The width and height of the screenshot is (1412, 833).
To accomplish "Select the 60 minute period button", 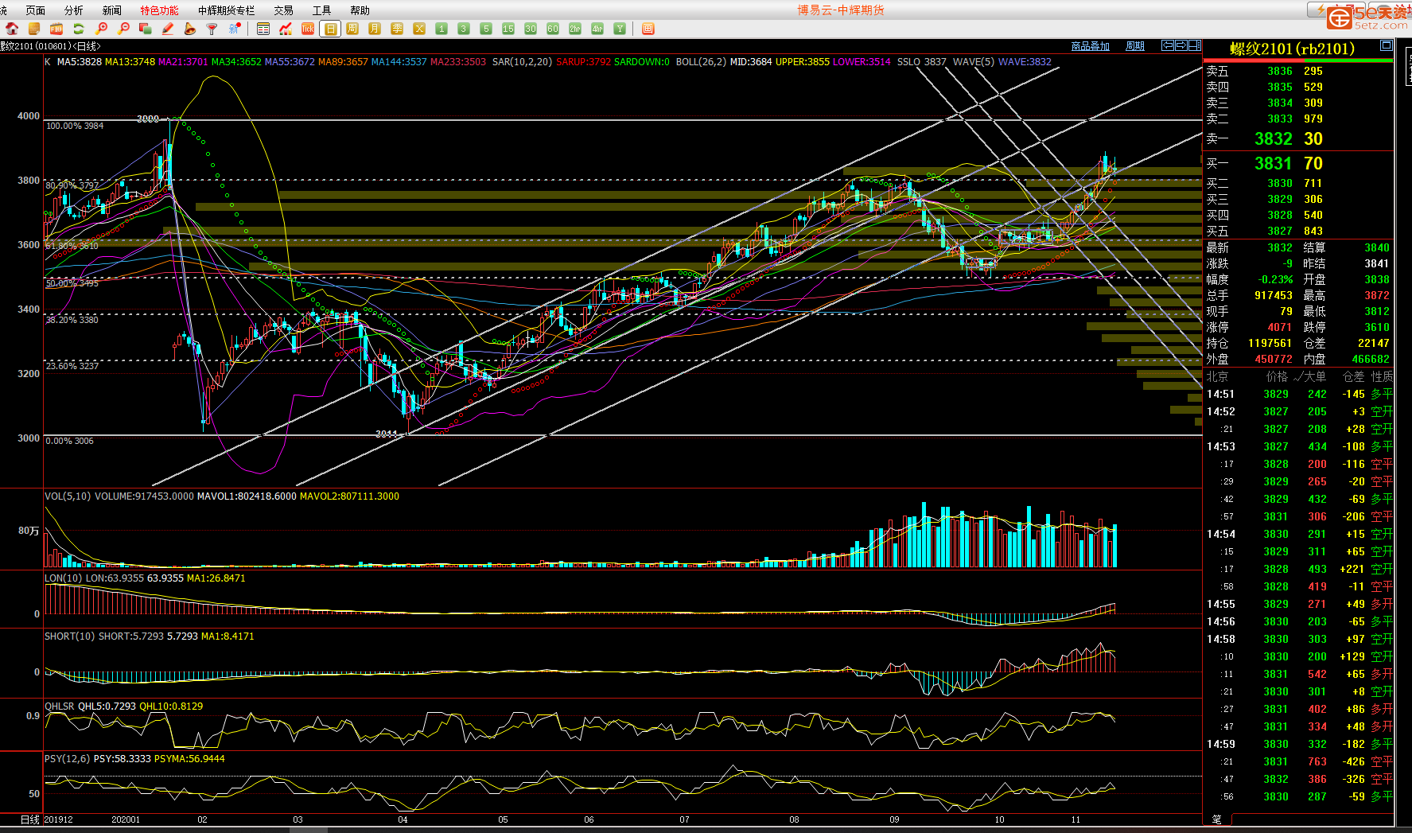I will point(553,29).
